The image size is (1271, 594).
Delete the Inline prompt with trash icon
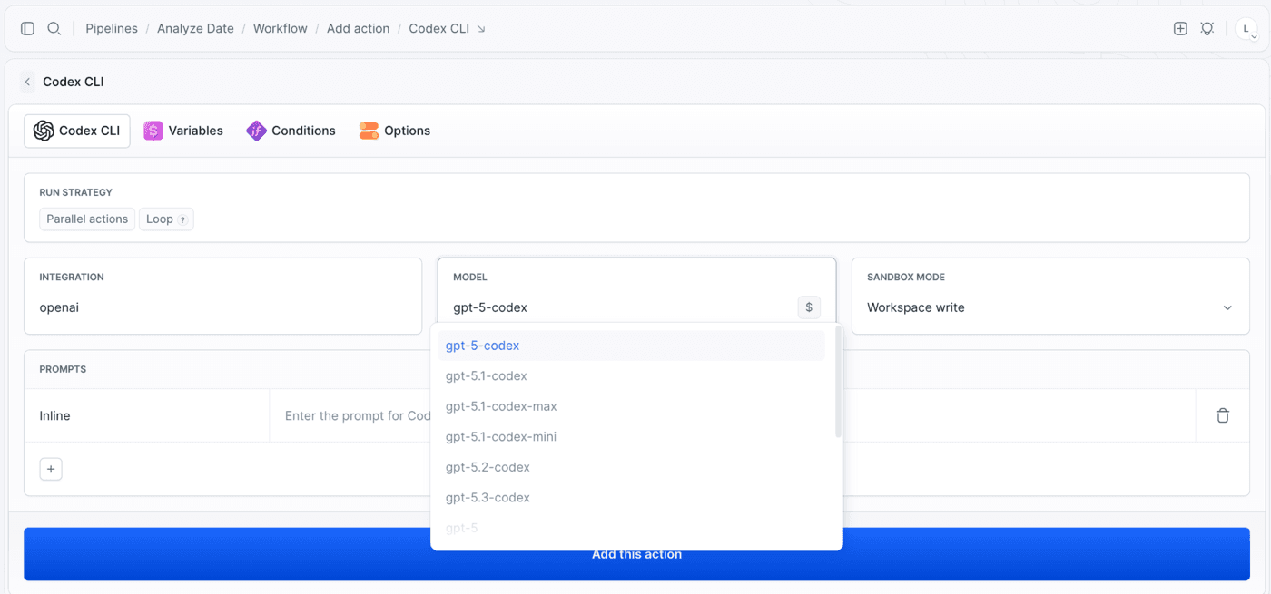pyautogui.click(x=1223, y=415)
